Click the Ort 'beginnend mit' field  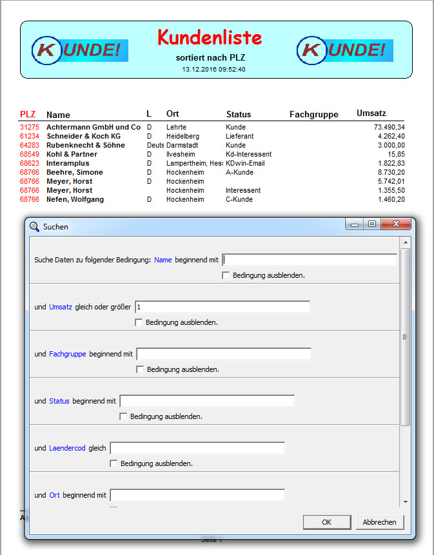197,495
